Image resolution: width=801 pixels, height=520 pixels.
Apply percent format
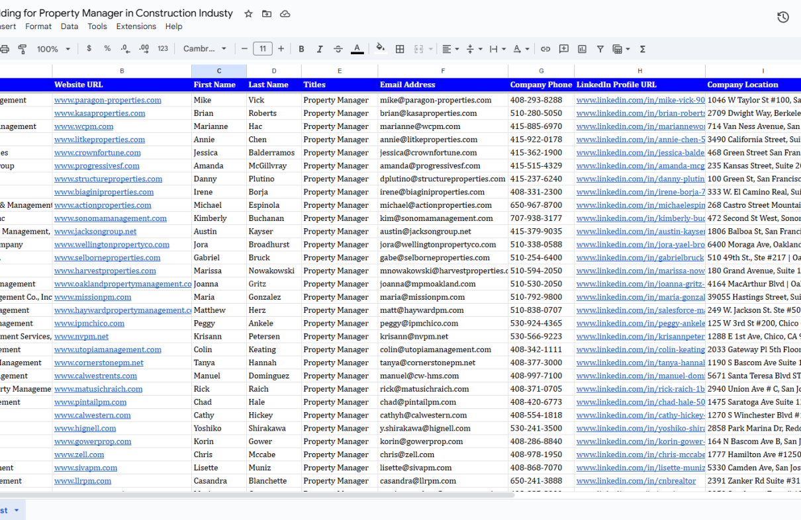107,49
